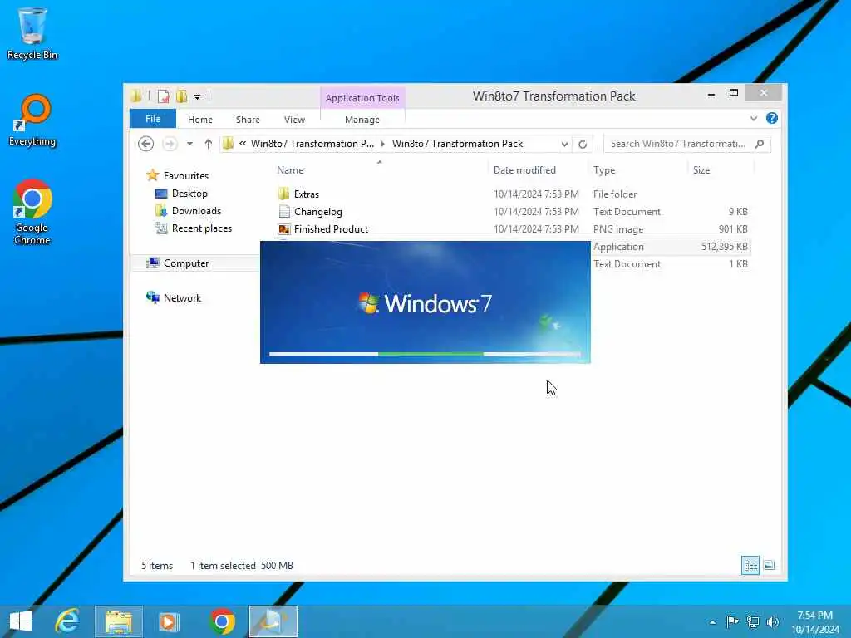Switch to the Home ribbon tab
This screenshot has height=638, width=851.
200,120
